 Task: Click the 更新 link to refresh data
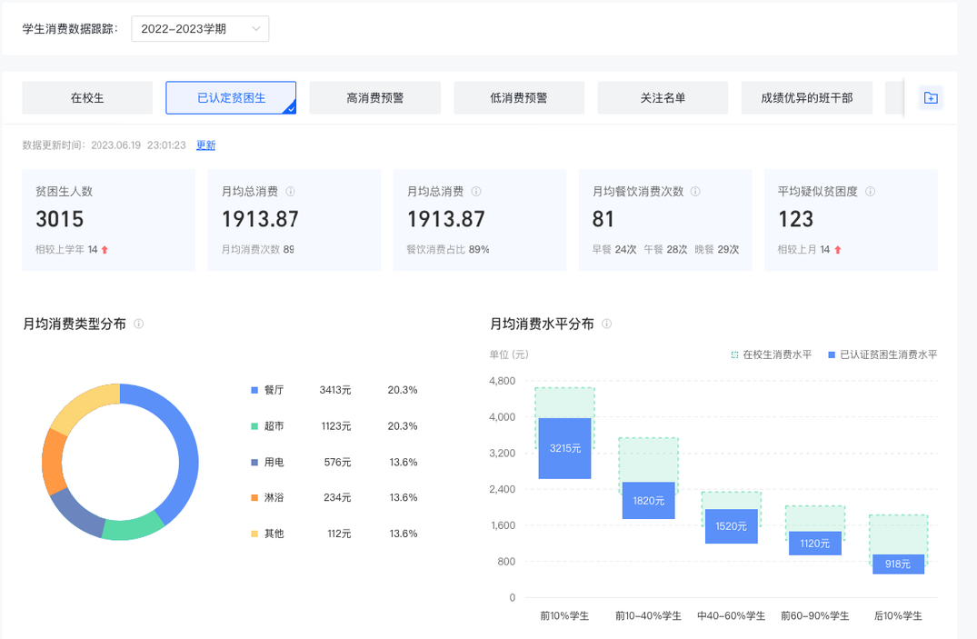(206, 145)
